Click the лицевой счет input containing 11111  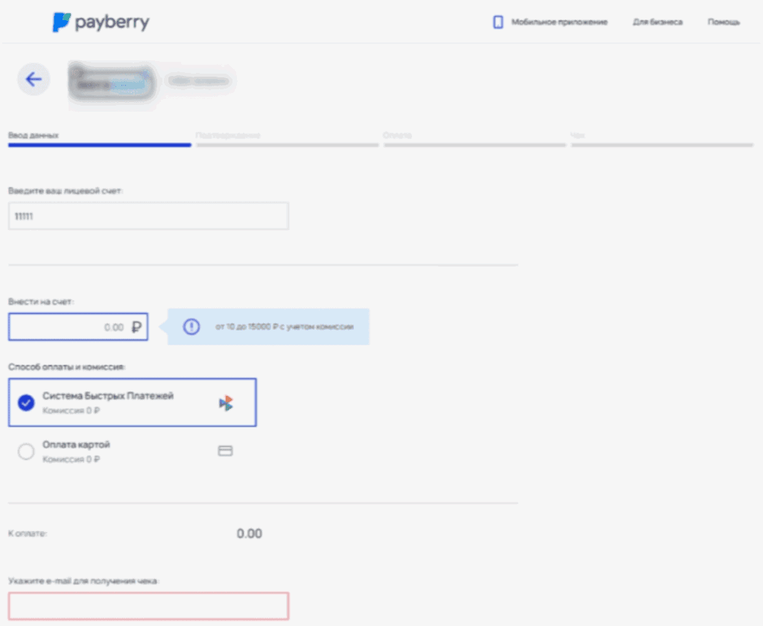tap(148, 216)
